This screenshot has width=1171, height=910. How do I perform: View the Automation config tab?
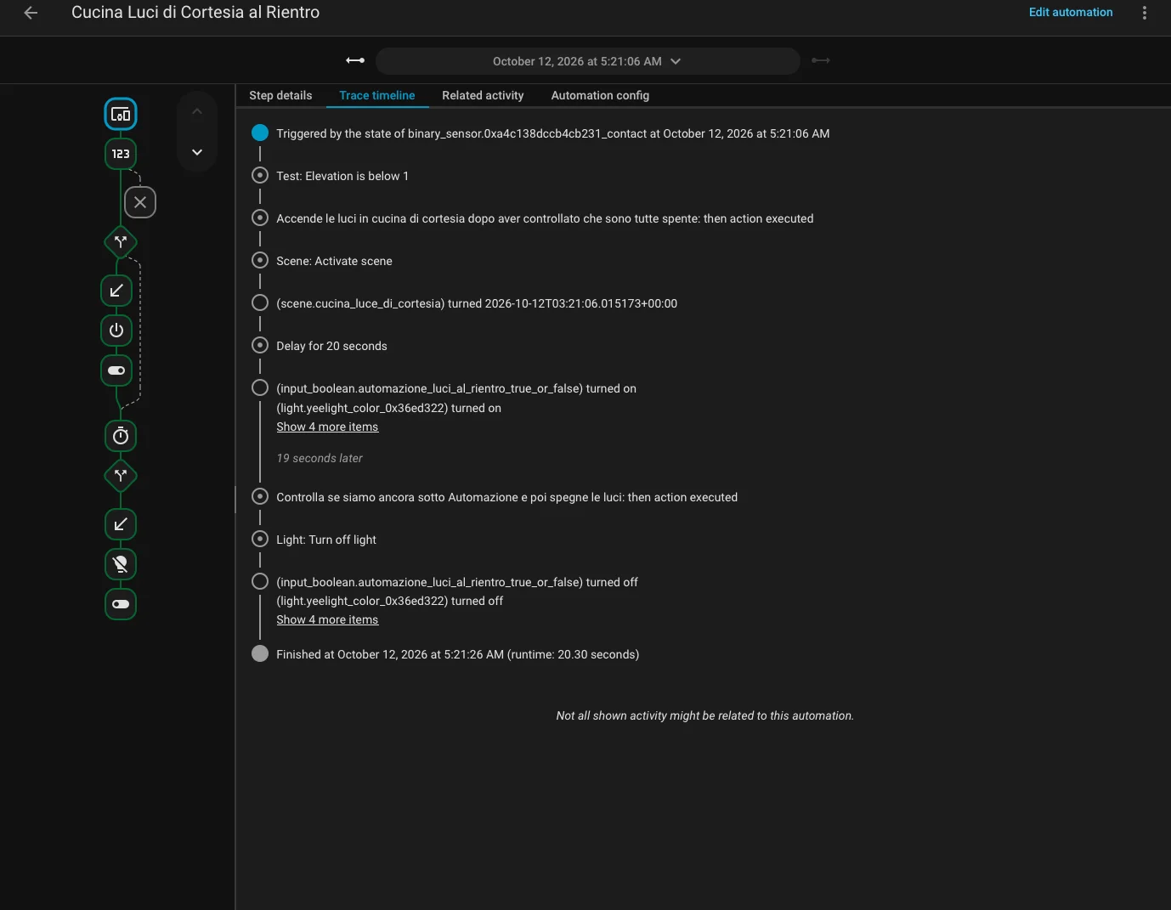pyautogui.click(x=600, y=95)
